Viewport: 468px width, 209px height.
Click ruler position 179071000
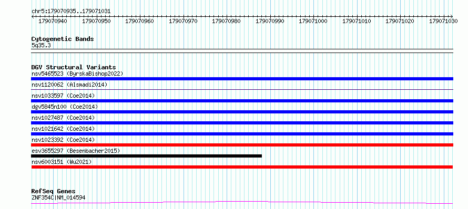(313, 21)
